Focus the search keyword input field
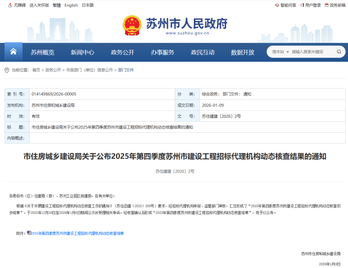This screenshot has height=268, width=348. 313,52
